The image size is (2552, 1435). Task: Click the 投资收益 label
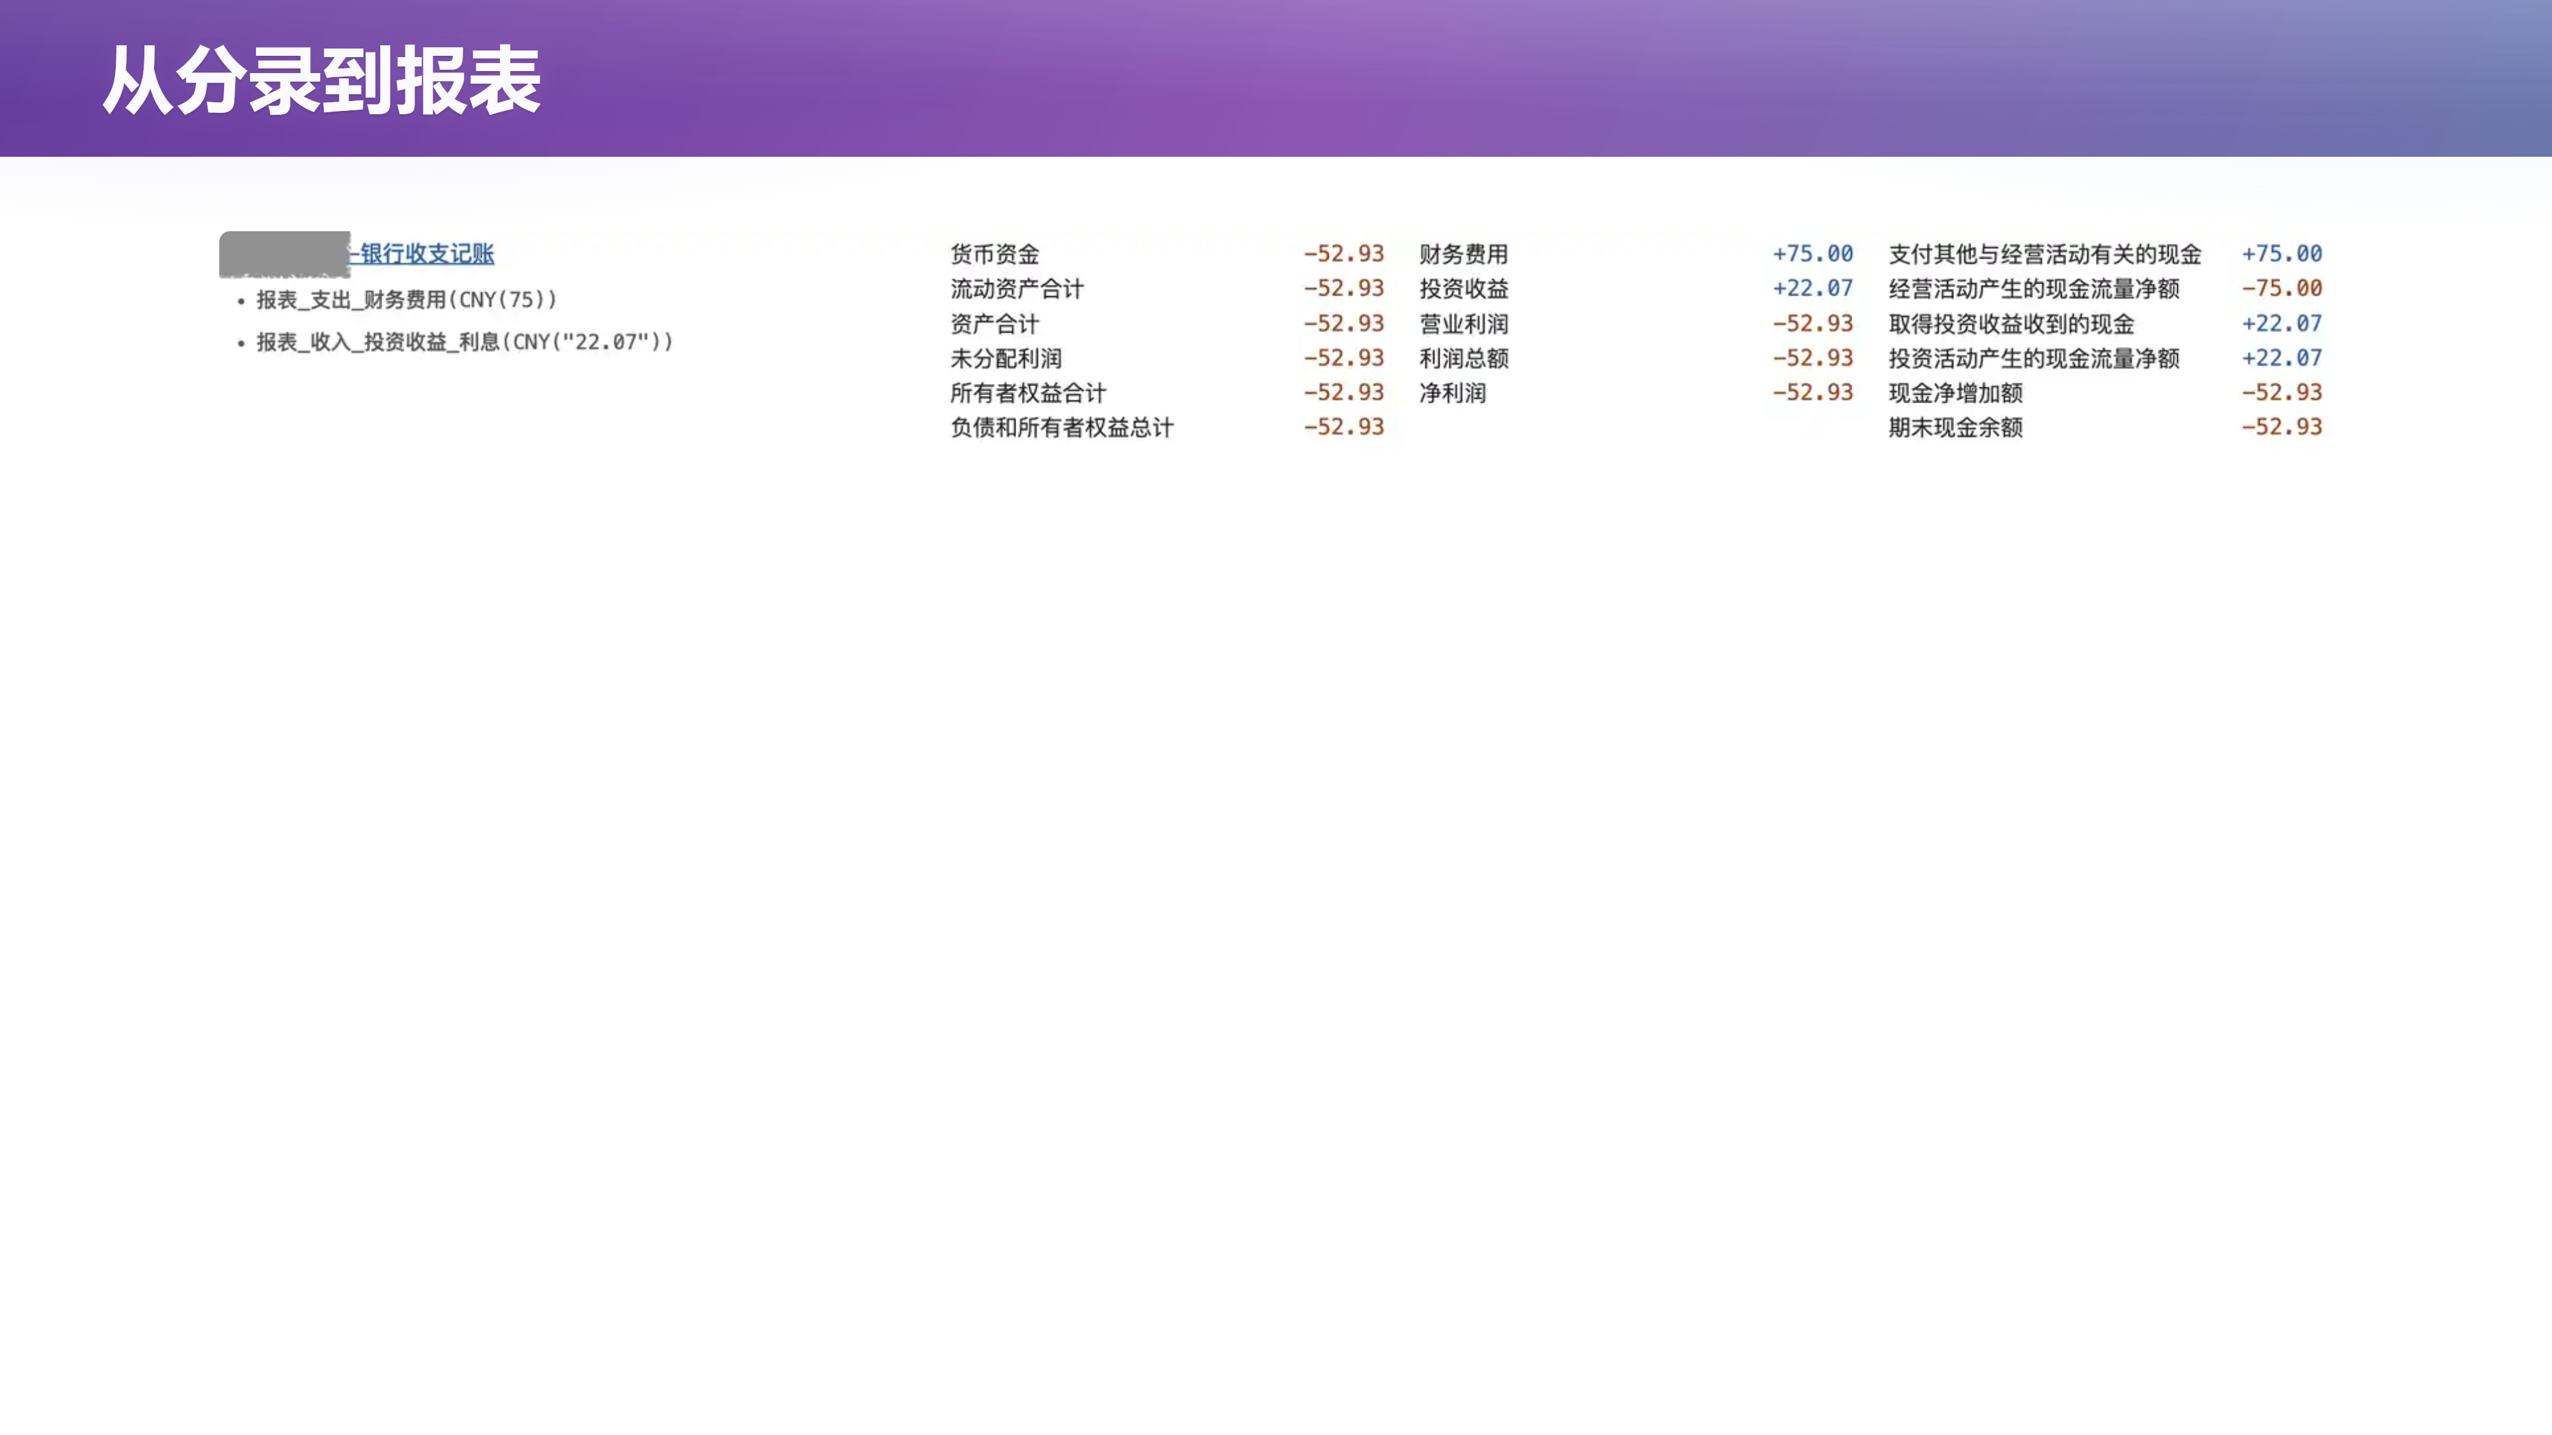tap(1463, 289)
